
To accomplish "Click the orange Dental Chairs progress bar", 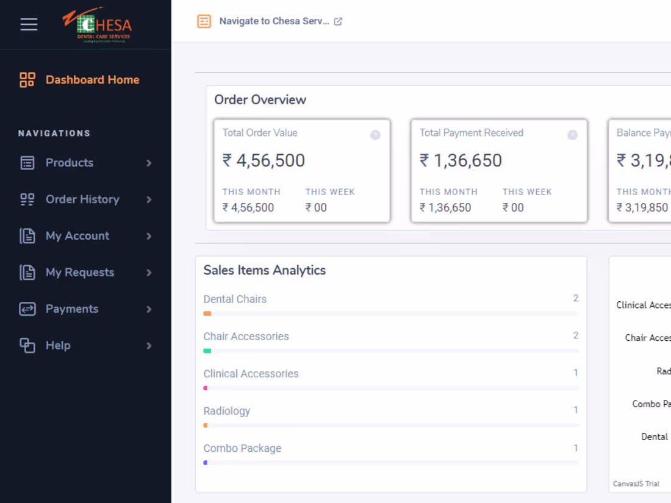I will pos(207,313).
